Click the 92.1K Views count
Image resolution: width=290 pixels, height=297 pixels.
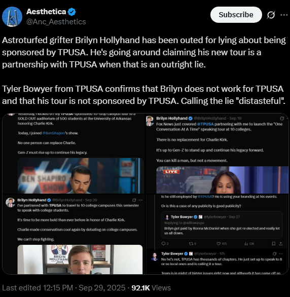tap(151, 288)
